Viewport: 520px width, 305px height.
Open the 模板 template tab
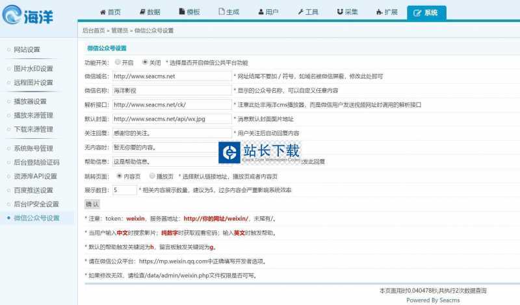[x=188, y=12]
